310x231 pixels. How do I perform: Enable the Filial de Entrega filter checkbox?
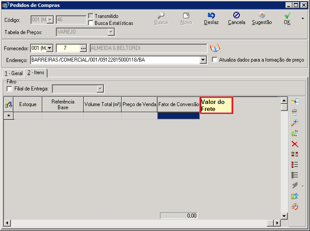9,89
